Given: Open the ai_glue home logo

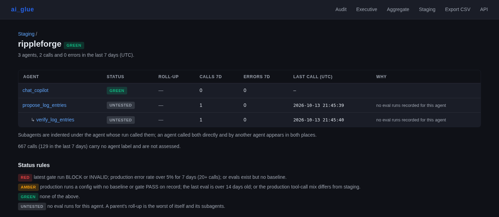Looking at the screenshot, I should 22,10.
